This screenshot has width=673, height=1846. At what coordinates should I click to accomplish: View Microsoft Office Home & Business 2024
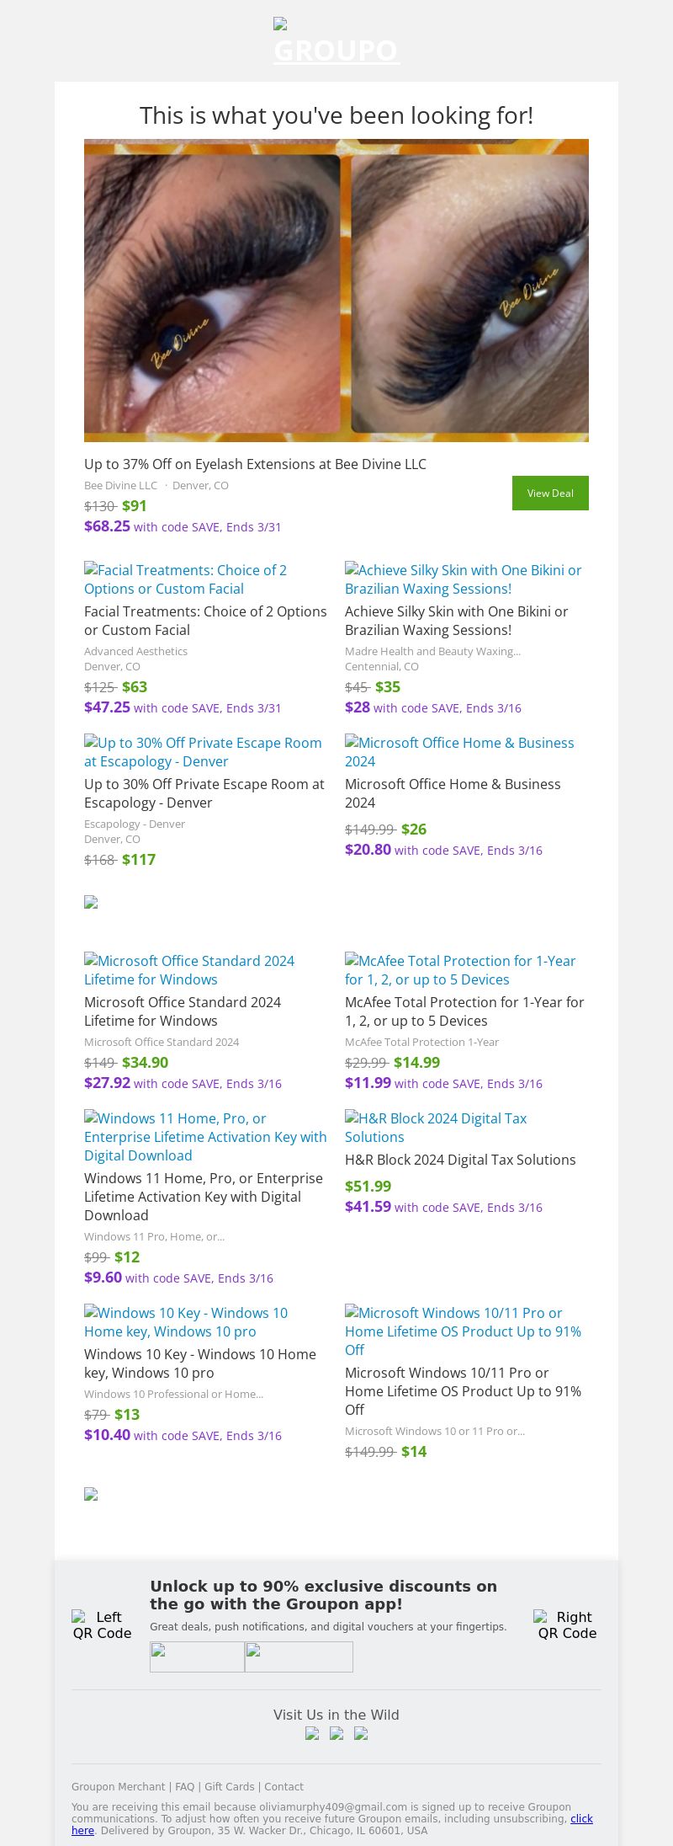(459, 752)
